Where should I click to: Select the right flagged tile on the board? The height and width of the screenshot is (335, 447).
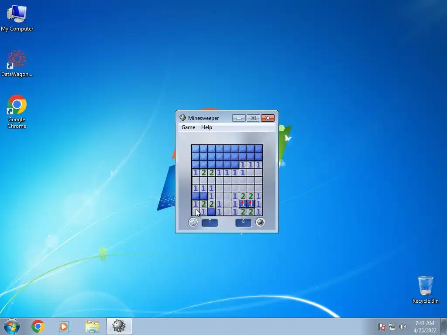251,204
